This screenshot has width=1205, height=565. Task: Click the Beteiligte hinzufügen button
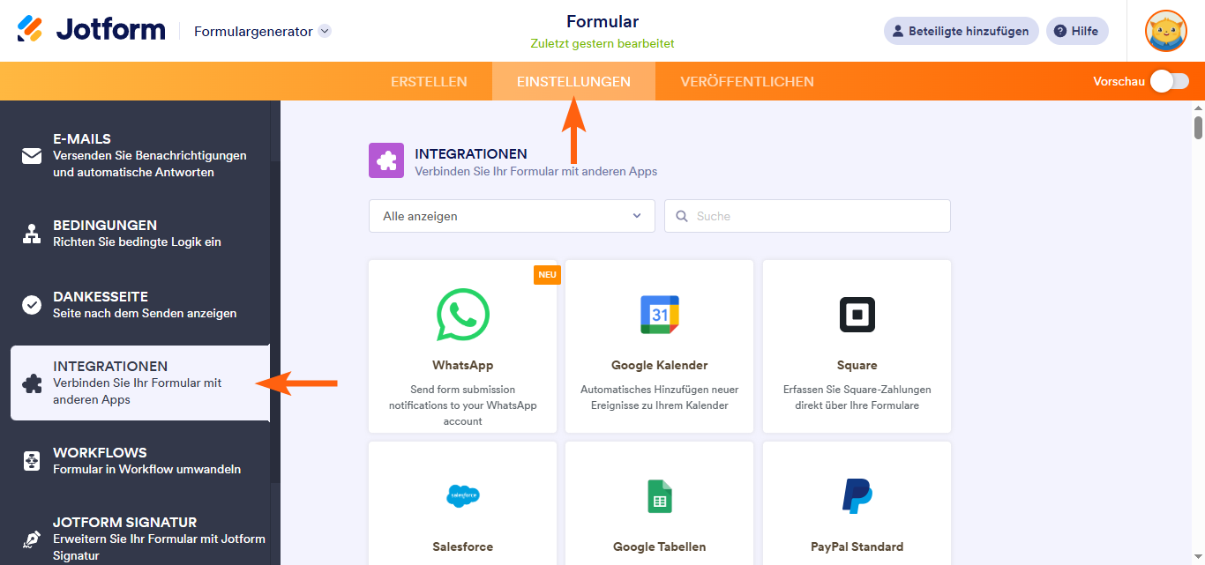click(962, 31)
